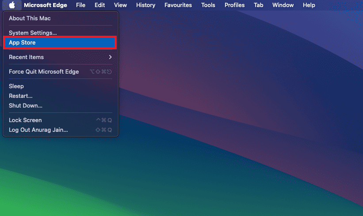
Task: Open the File menu
Action: click(80, 5)
